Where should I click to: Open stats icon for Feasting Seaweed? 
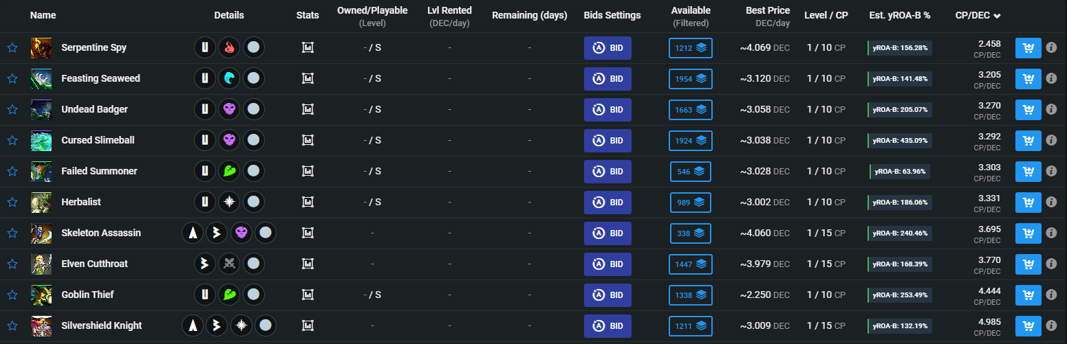[308, 79]
